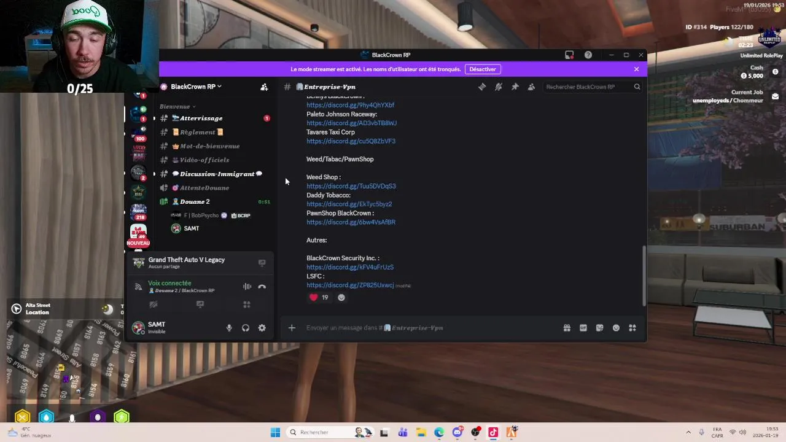This screenshot has height=442, width=786.
Task: Click the search magnifier icon in Discord
Action: point(637,87)
